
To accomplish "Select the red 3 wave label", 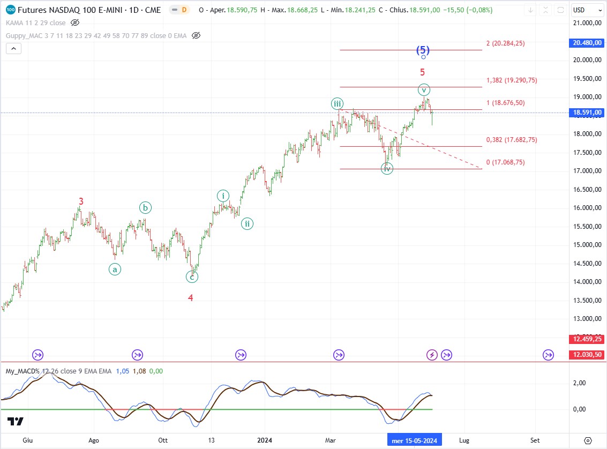I will (81, 201).
